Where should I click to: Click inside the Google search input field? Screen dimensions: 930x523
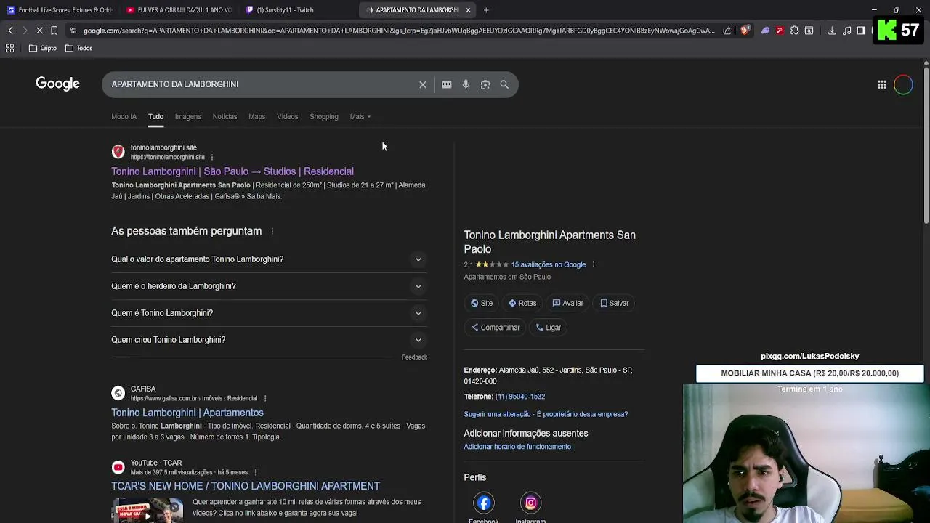pos(262,84)
